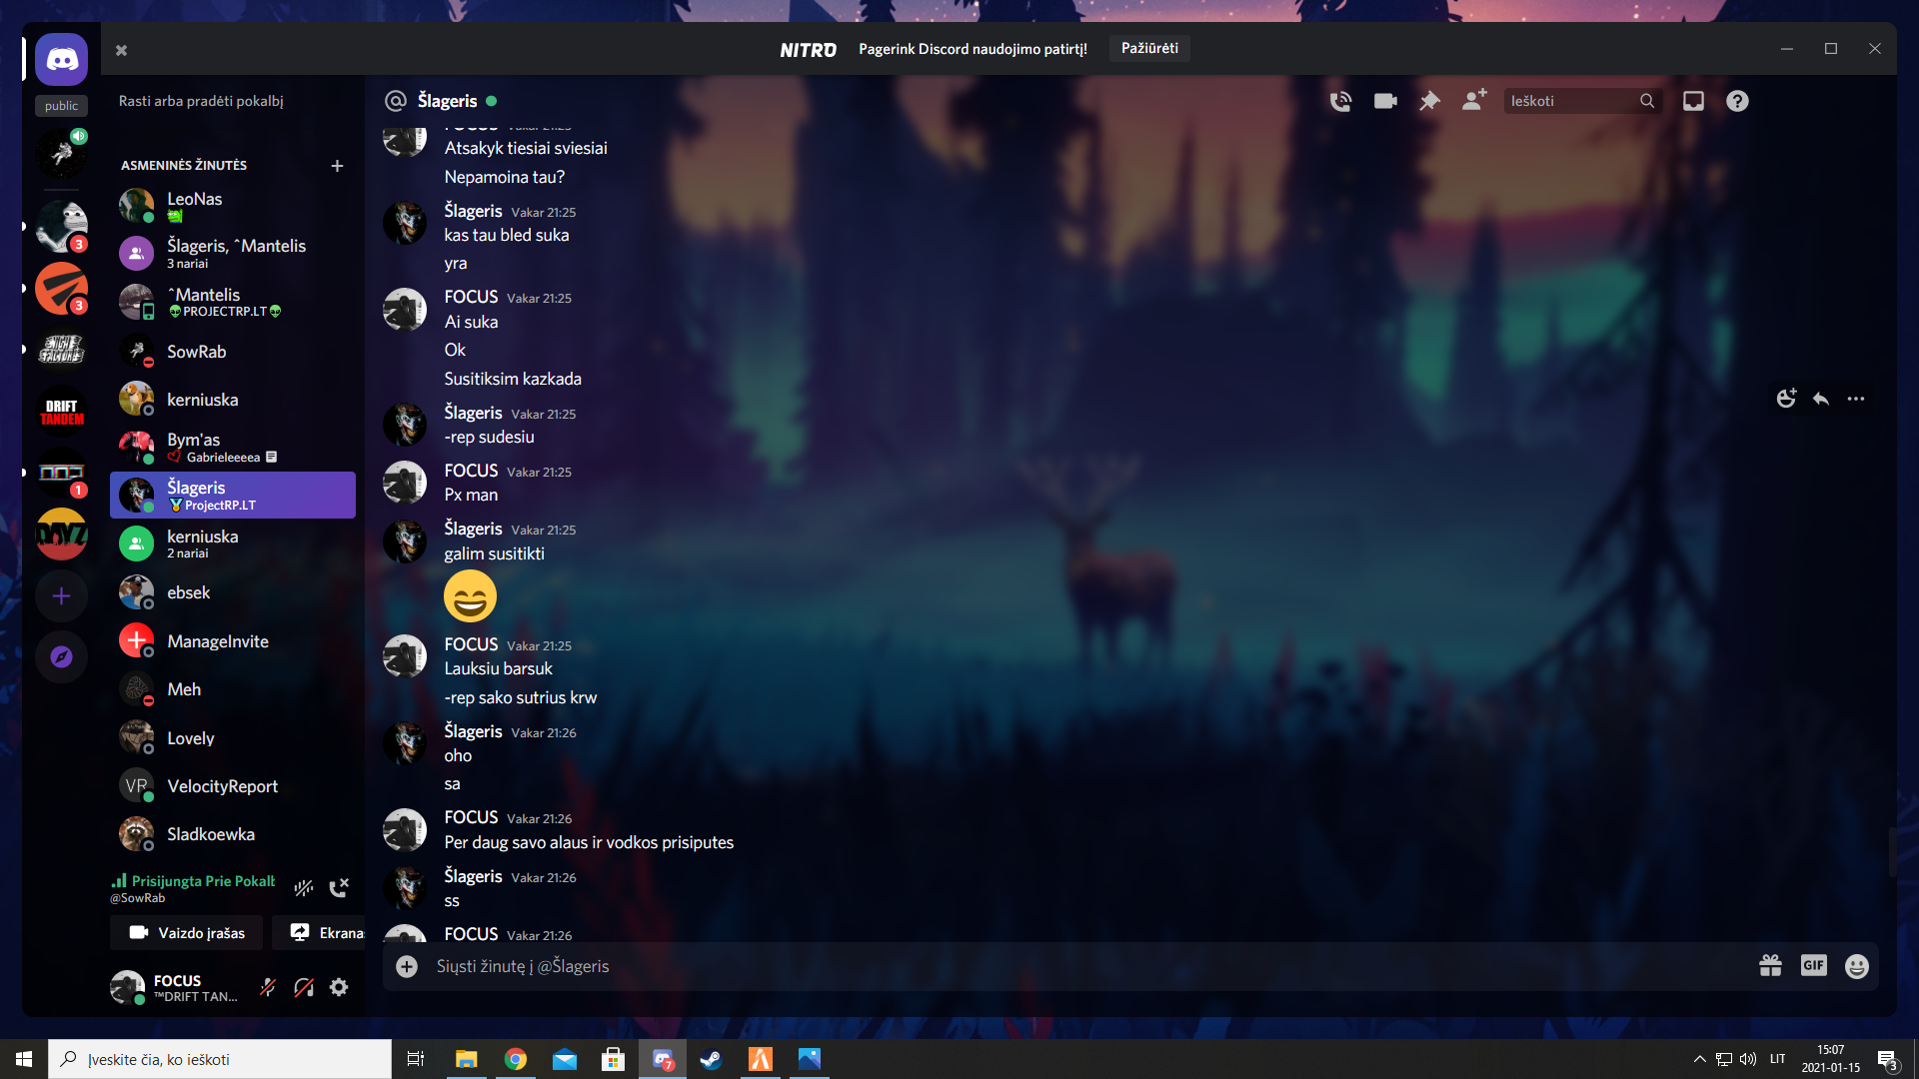
Task: Open the Nitro gift icon
Action: click(x=1771, y=966)
